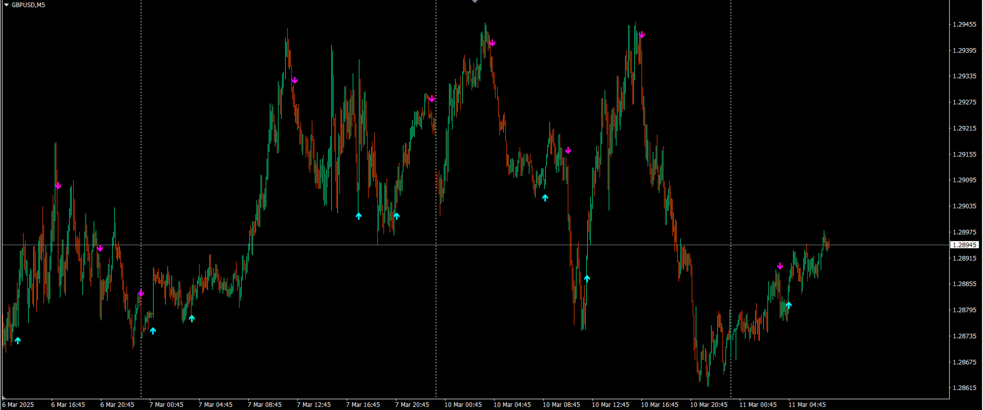
Task: Click the 6 Mar 2025 date label
Action: coord(18,405)
